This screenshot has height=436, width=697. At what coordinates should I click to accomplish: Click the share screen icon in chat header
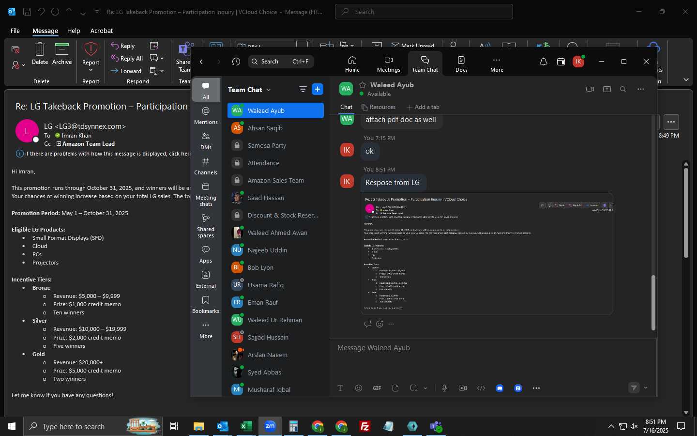(x=606, y=89)
